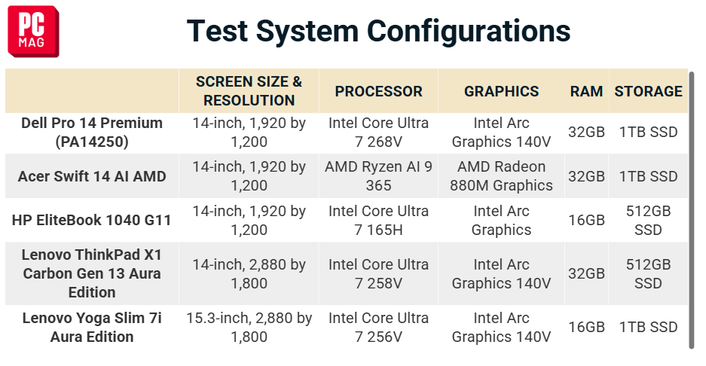Image resolution: width=706 pixels, height=366 pixels.
Task: Select the Intel Core Ultra 7 165H cell
Action: (378, 220)
